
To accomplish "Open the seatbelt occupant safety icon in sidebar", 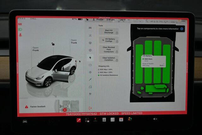I will [90, 94].
